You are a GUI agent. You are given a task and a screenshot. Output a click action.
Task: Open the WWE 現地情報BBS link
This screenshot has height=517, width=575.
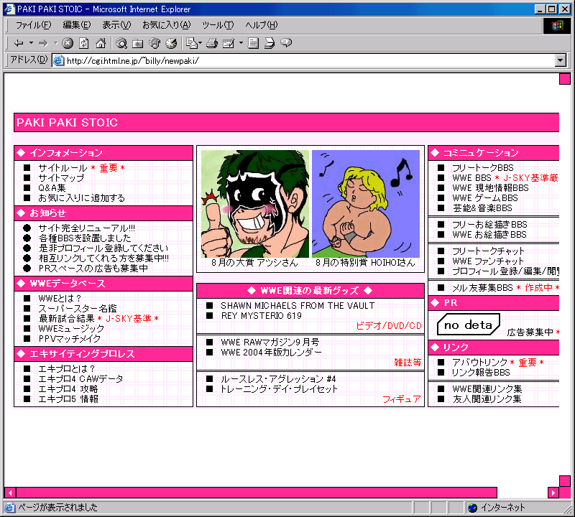pos(491,188)
